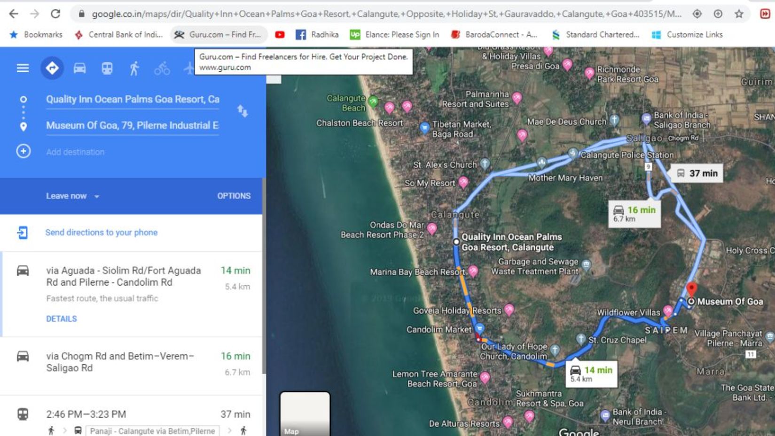Select cycling travel mode
The width and height of the screenshot is (775, 436).
(x=162, y=68)
